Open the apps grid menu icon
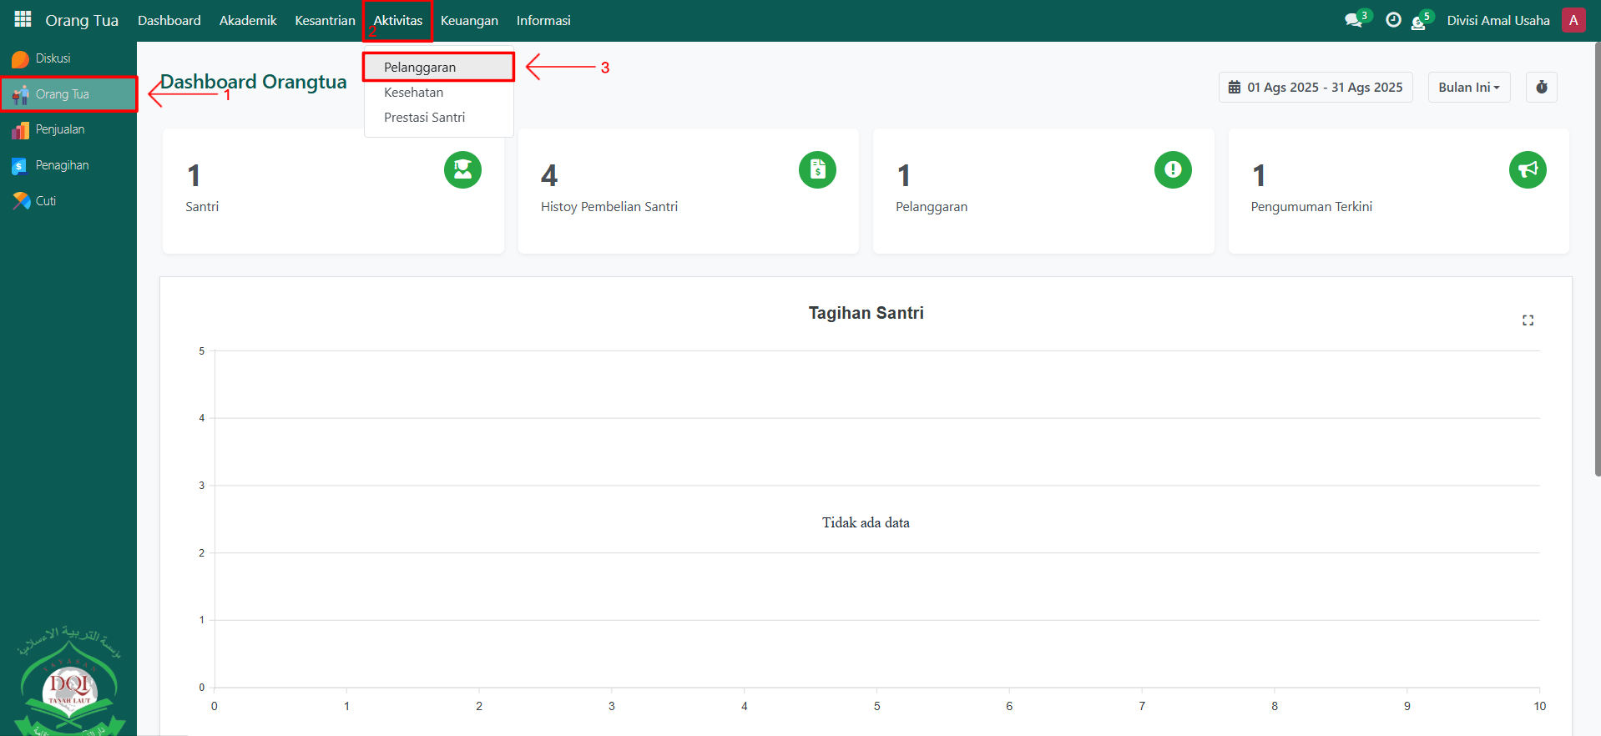Screen dimensions: 1601x736 tap(23, 19)
